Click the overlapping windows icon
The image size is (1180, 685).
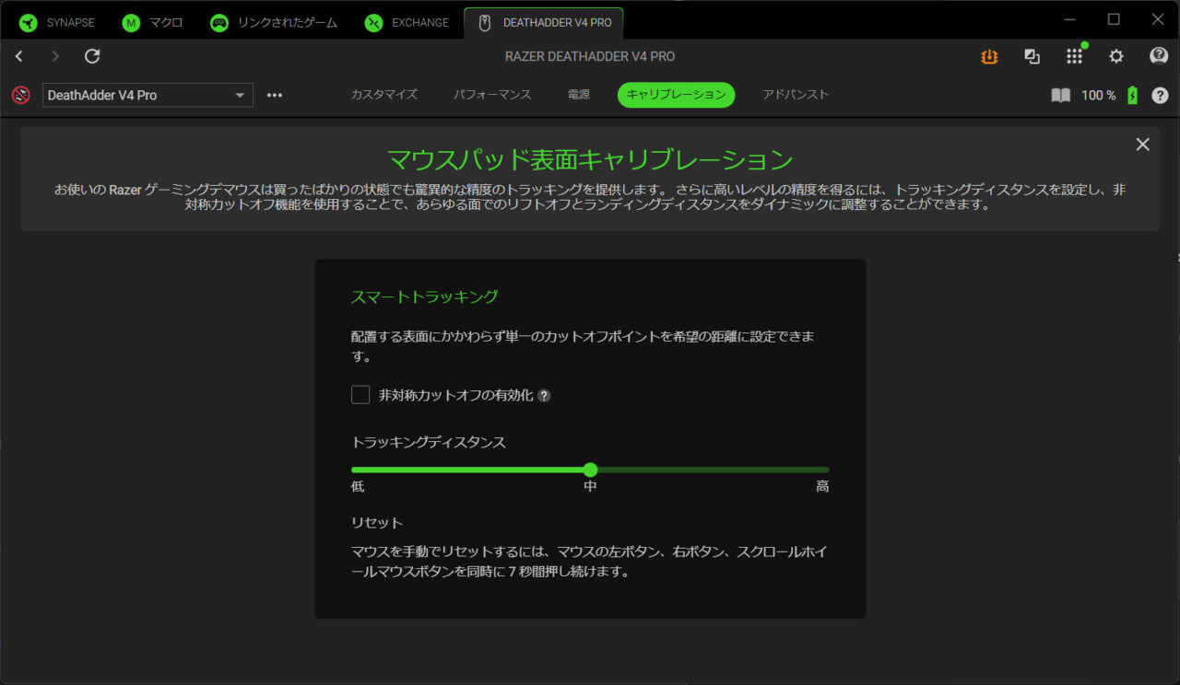click(1032, 56)
